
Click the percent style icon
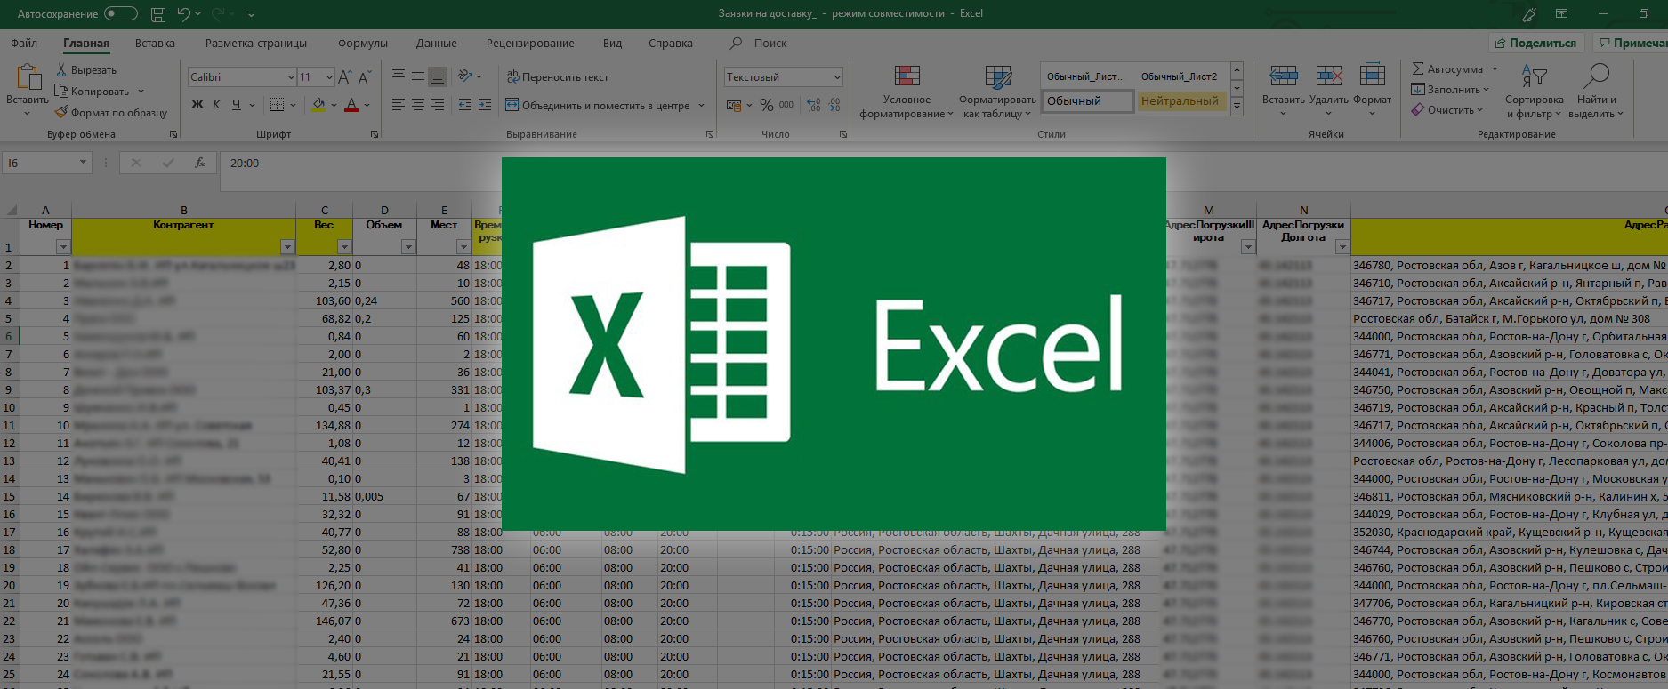click(x=766, y=105)
